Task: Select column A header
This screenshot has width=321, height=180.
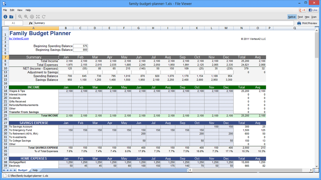Action: (x=34, y=28)
